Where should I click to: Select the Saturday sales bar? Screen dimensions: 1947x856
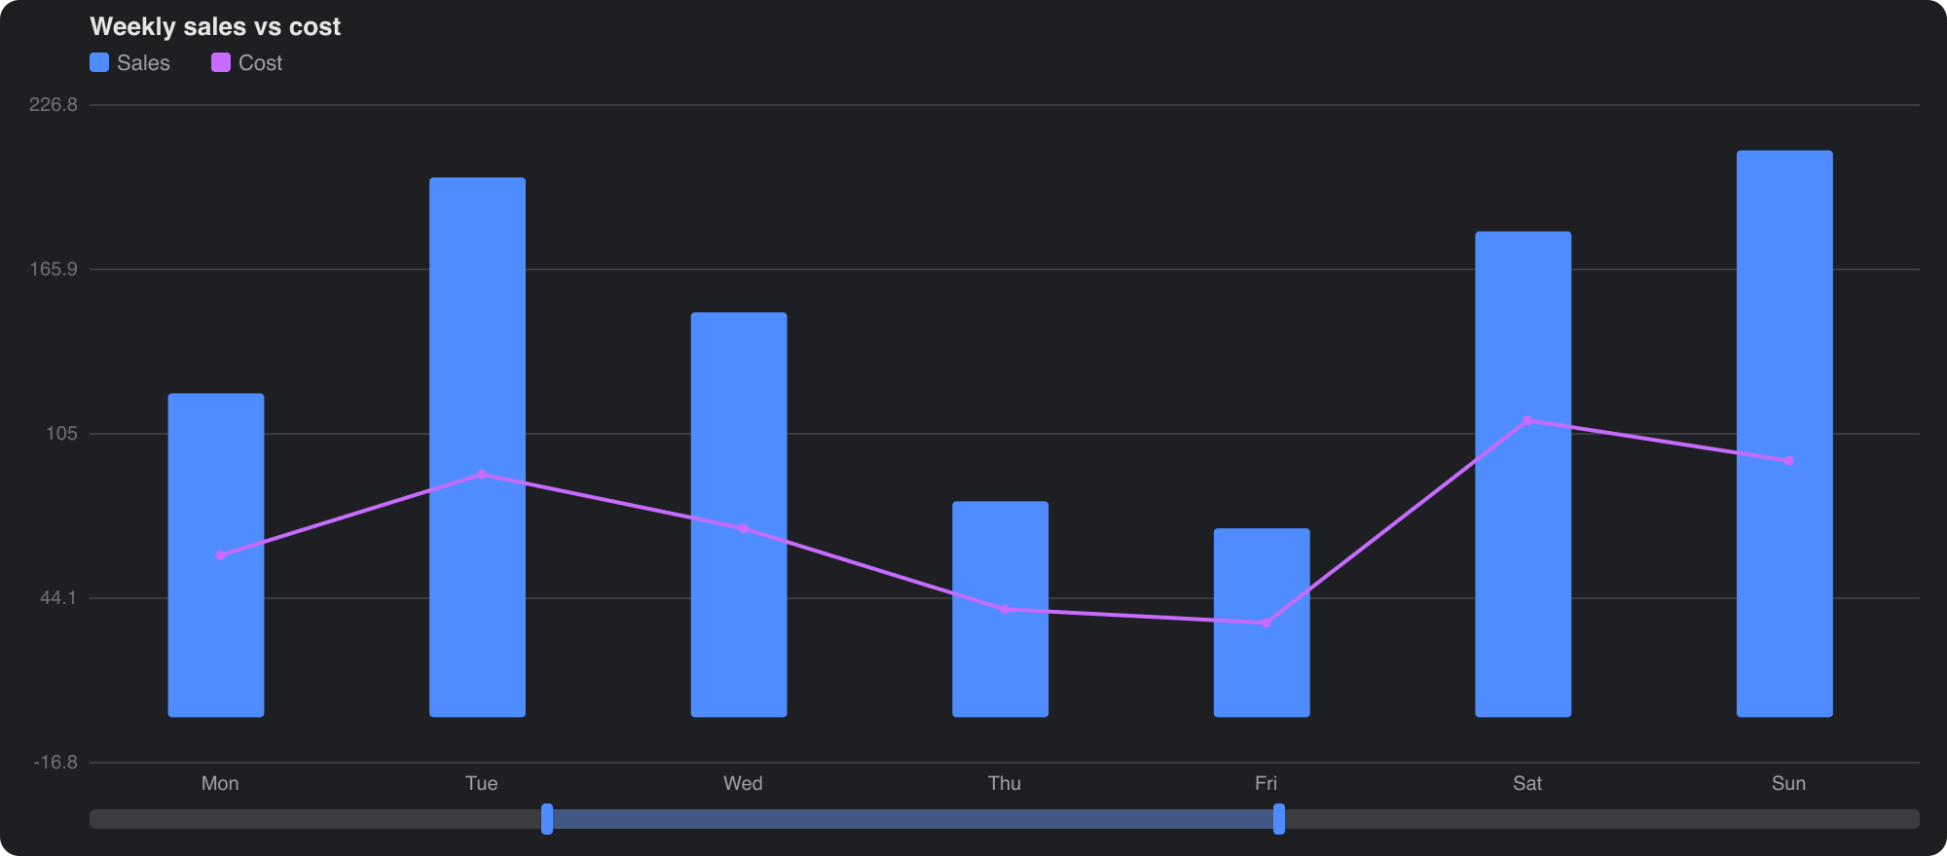click(x=1524, y=475)
